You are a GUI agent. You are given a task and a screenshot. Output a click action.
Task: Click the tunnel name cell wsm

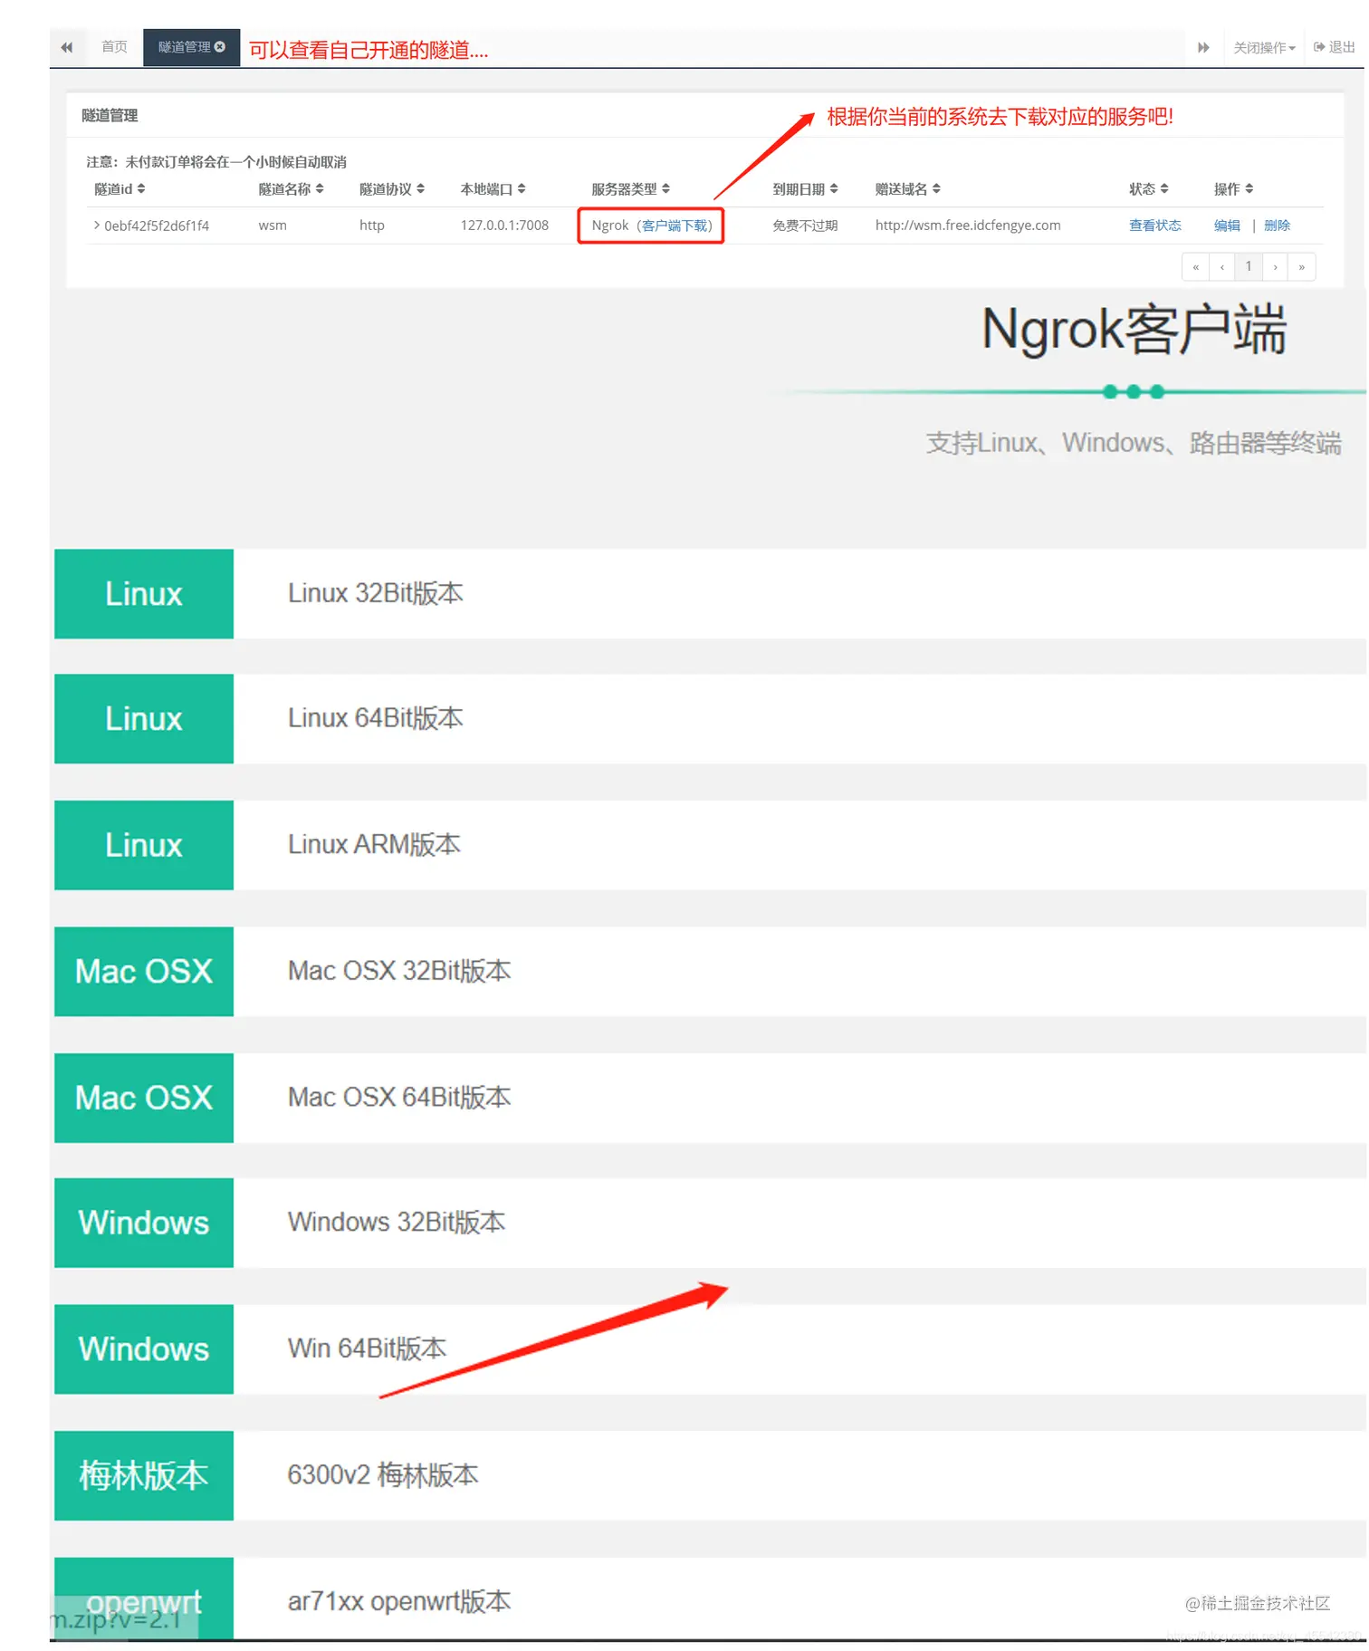pos(273,226)
